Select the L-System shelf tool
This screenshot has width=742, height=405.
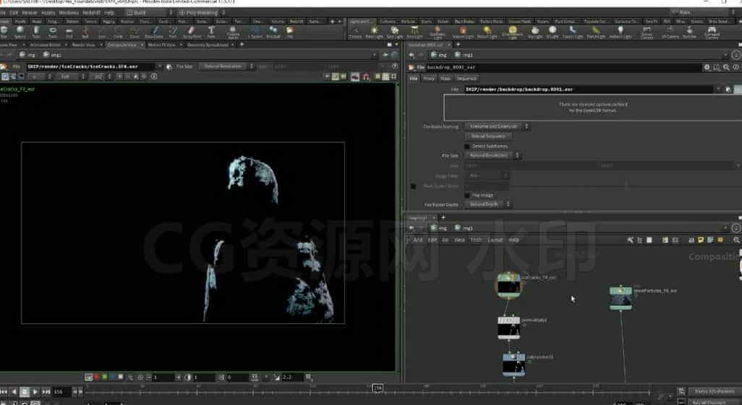255,32
